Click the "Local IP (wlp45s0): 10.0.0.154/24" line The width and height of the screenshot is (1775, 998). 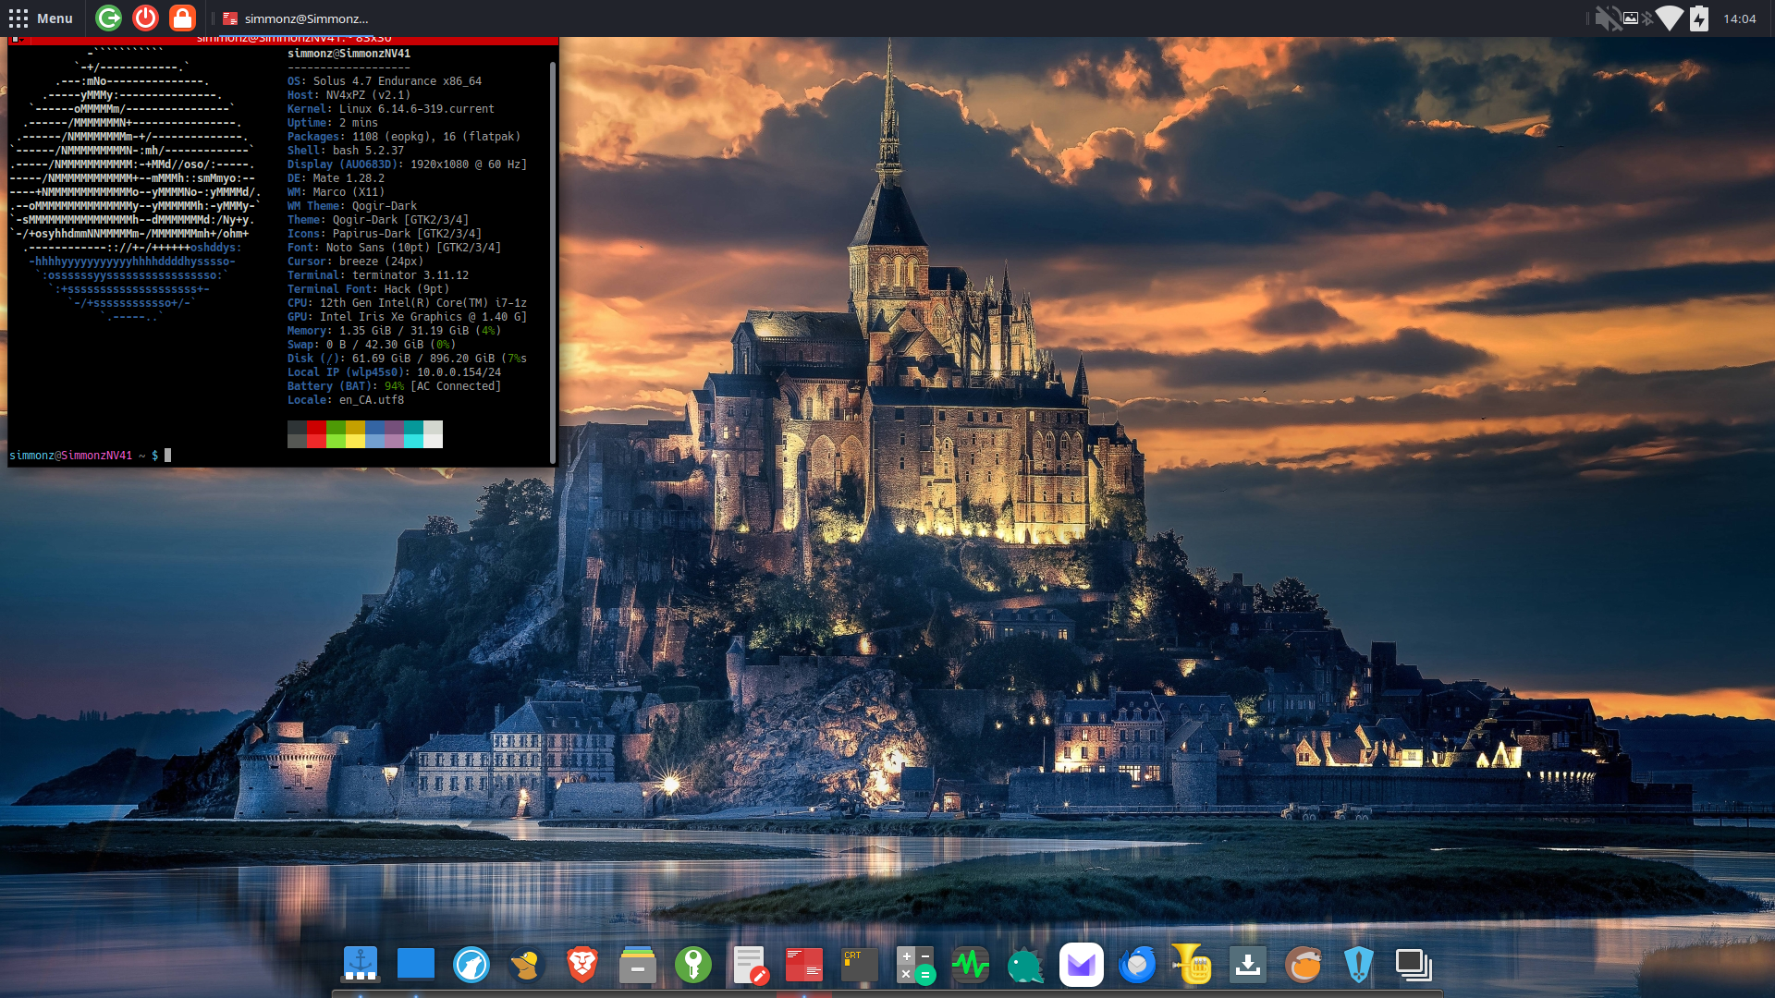click(x=394, y=372)
